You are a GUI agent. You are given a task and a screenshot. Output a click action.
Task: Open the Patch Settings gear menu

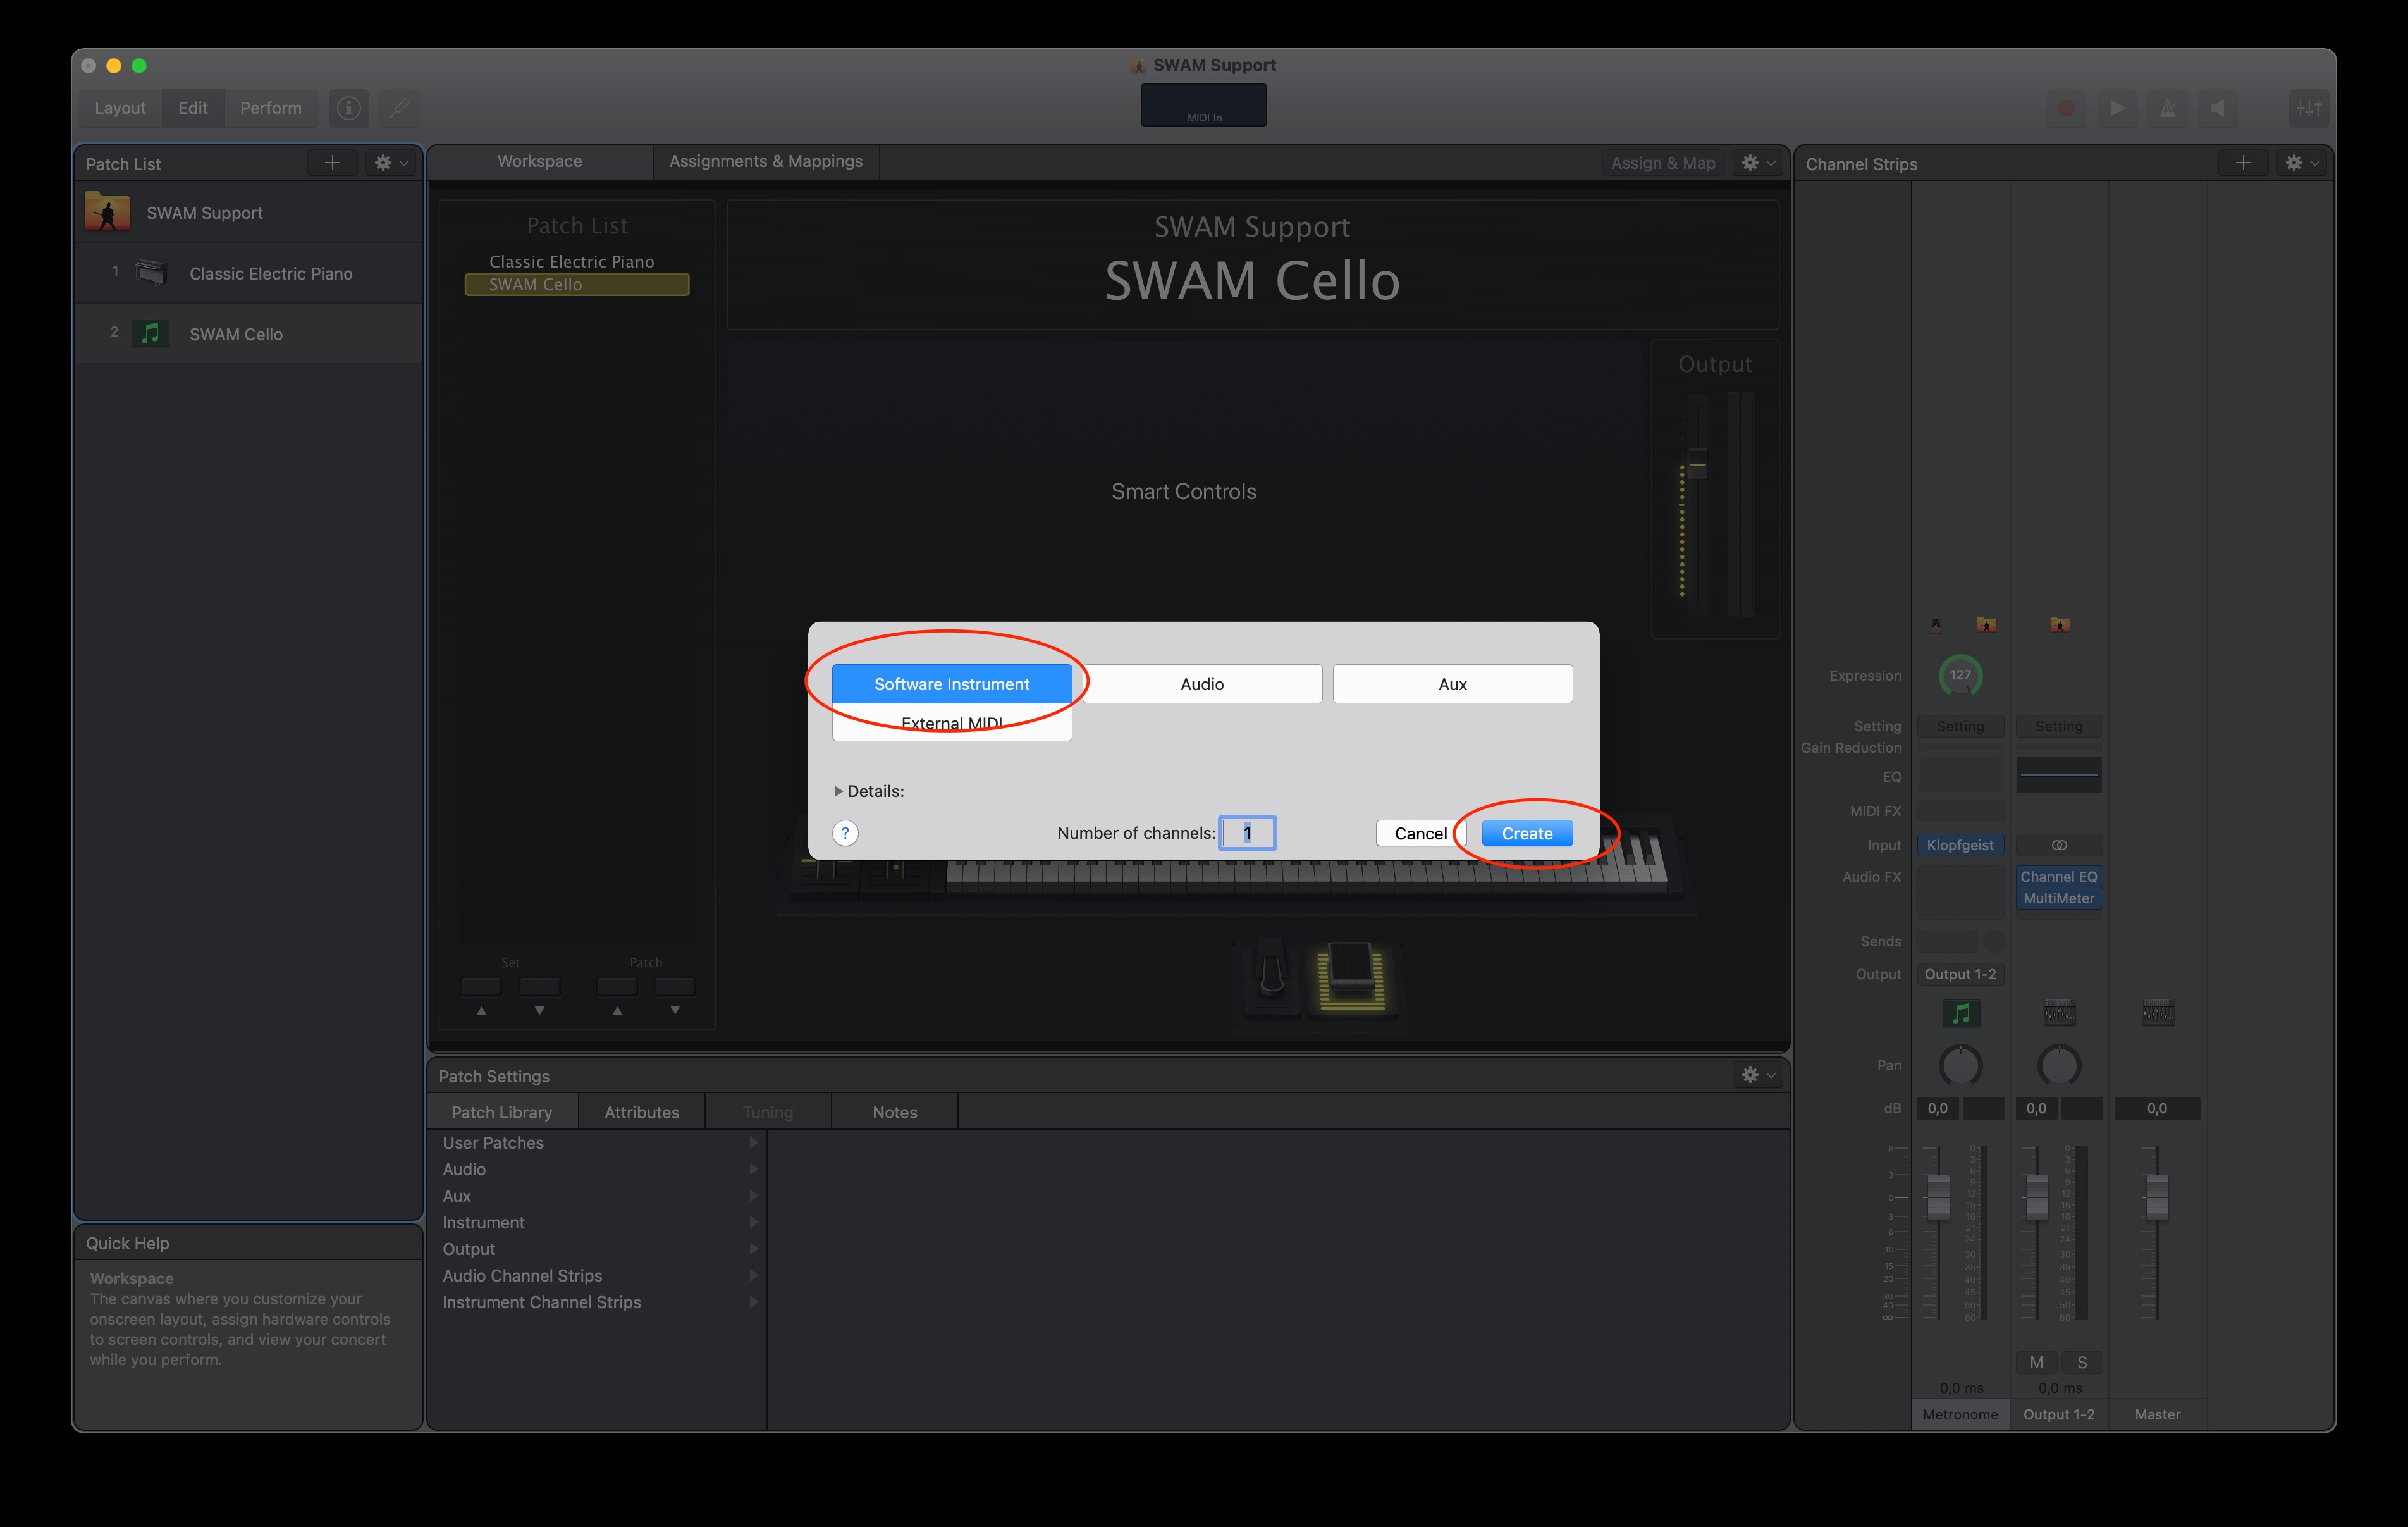coord(1757,1075)
